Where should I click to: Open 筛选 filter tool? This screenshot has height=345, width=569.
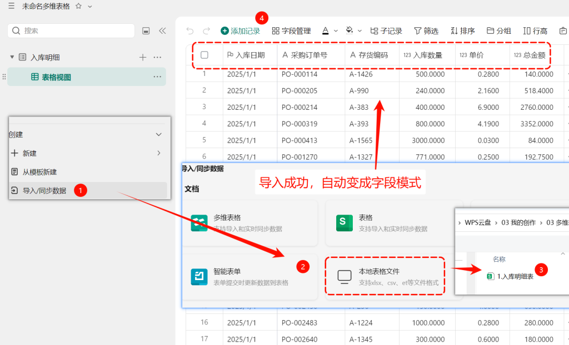coord(426,31)
